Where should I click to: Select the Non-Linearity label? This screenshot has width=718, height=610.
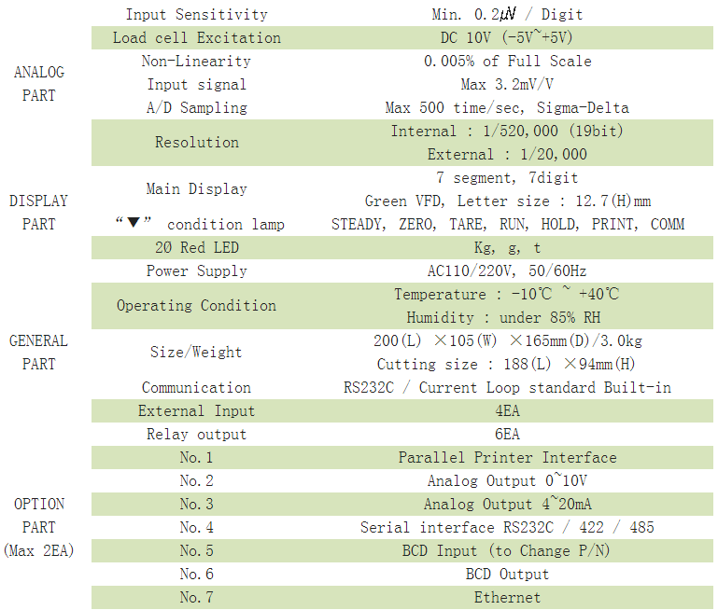click(x=196, y=61)
